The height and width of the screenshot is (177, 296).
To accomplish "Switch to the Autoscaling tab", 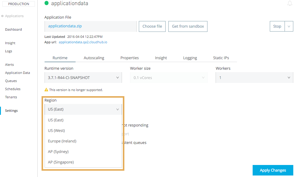I will click(x=94, y=58).
